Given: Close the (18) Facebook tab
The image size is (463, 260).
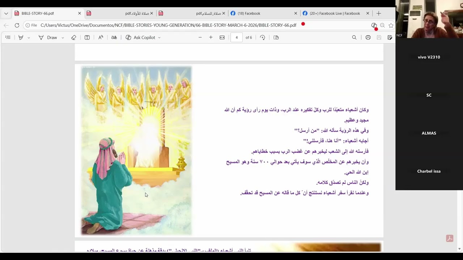Looking at the screenshot, I should [x=296, y=13].
